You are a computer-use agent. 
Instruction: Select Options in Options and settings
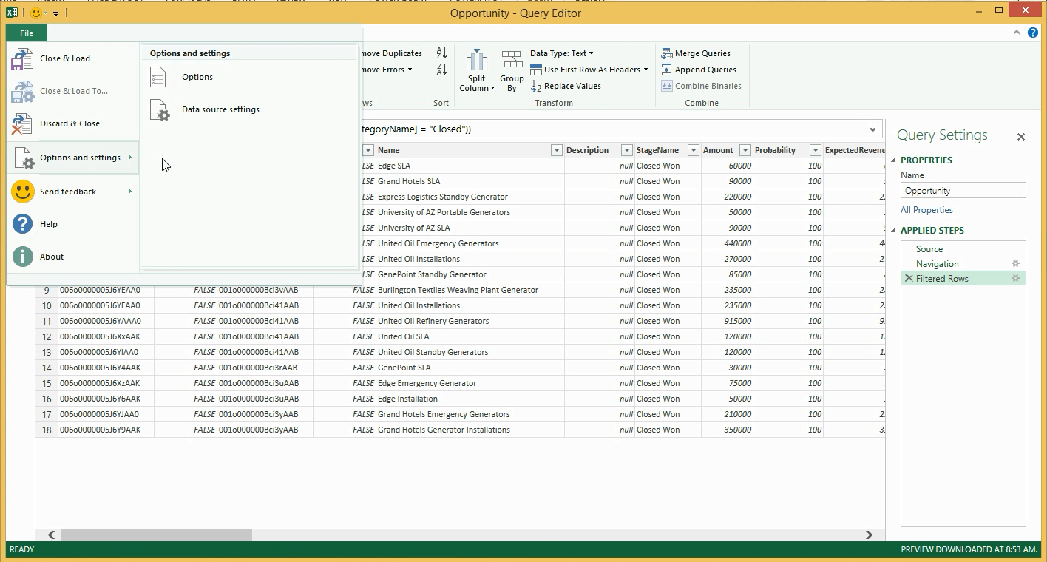pyautogui.click(x=197, y=77)
